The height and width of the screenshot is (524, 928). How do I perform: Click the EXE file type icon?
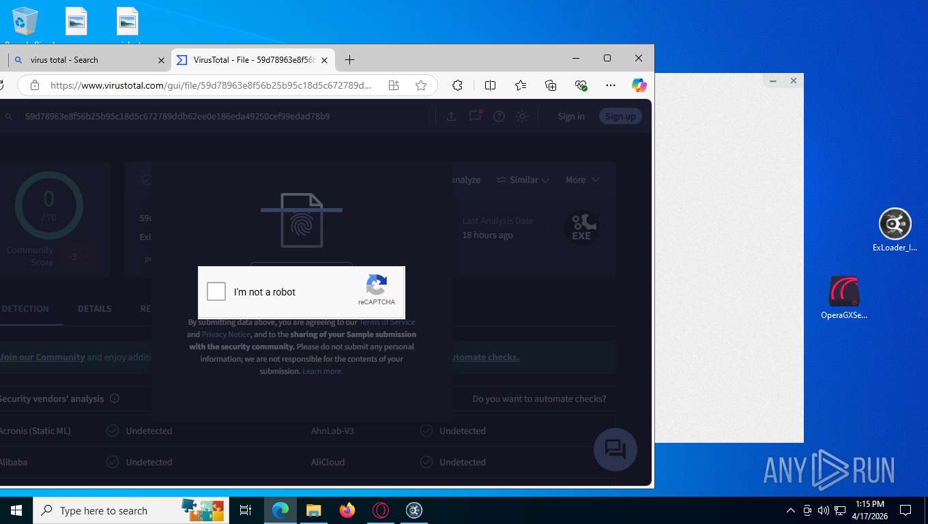click(x=581, y=228)
